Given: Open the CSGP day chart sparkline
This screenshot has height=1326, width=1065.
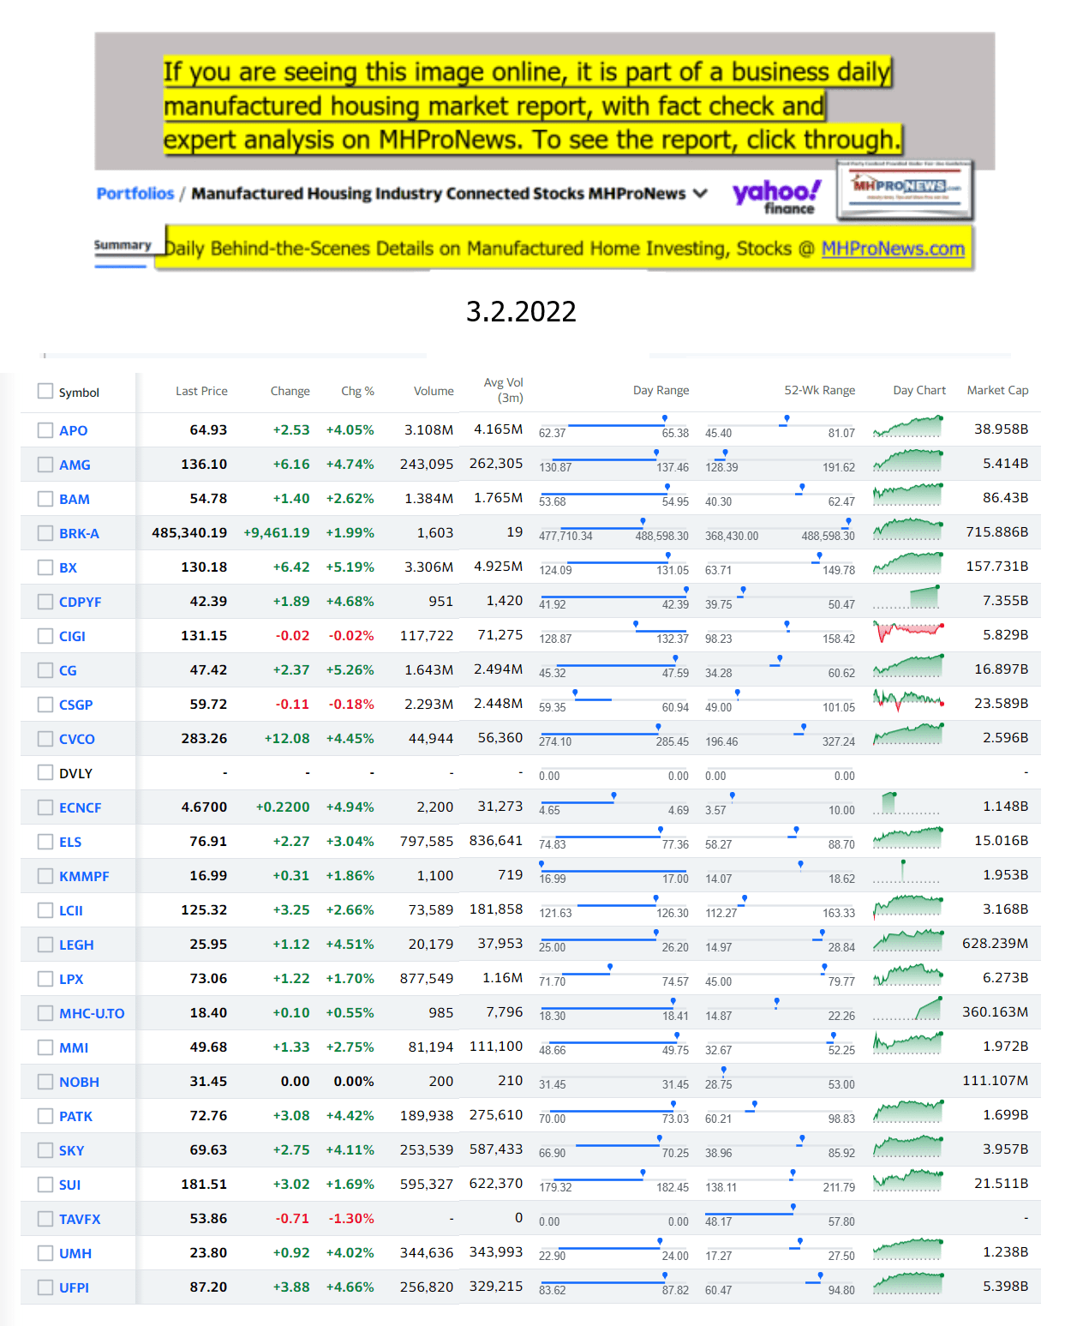Looking at the screenshot, I should [x=908, y=700].
